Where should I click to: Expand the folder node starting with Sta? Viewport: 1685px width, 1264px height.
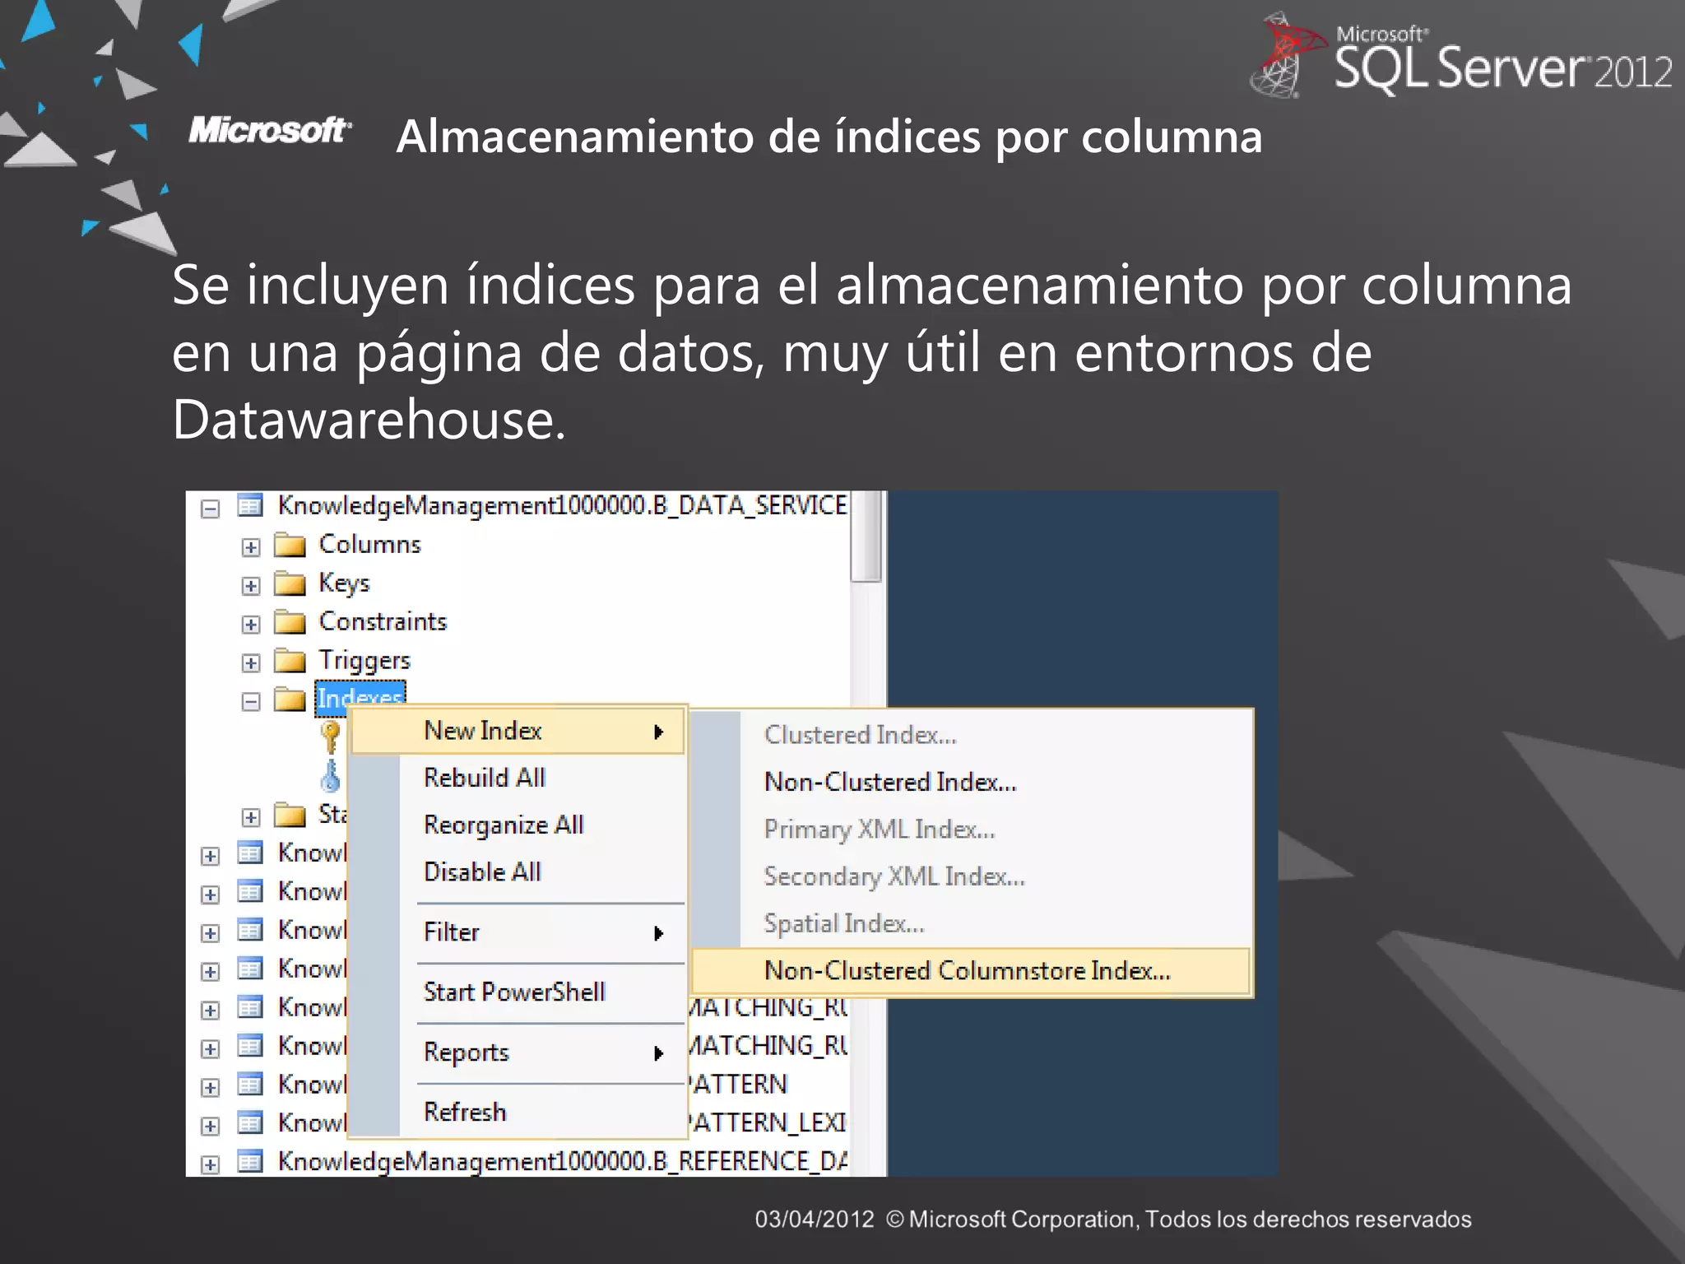[251, 818]
